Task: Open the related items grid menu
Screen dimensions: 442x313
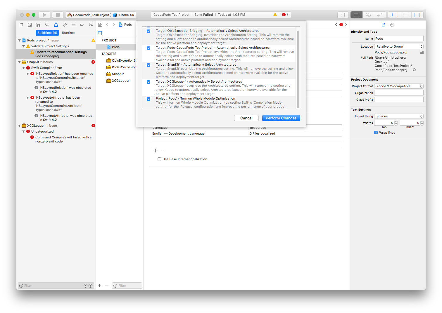Action: 100,25
